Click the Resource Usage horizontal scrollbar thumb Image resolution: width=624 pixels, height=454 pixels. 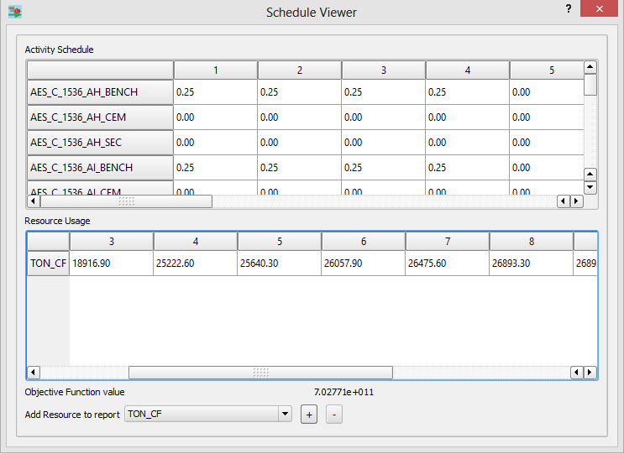pos(260,373)
